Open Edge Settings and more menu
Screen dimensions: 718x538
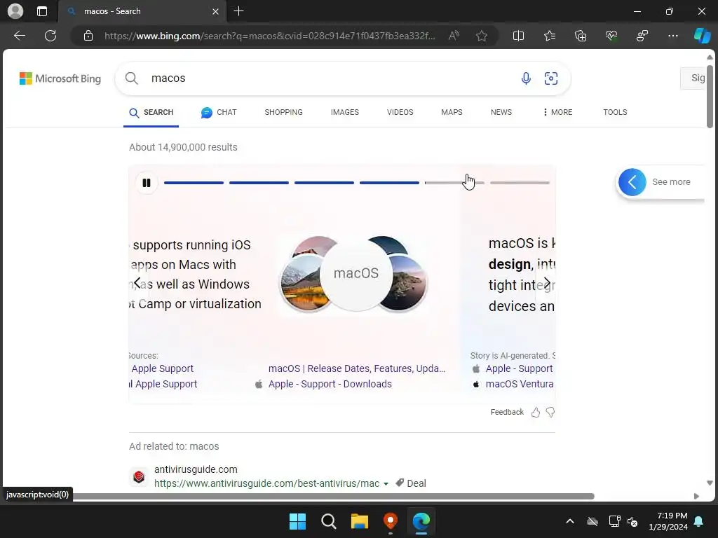pos(672,36)
